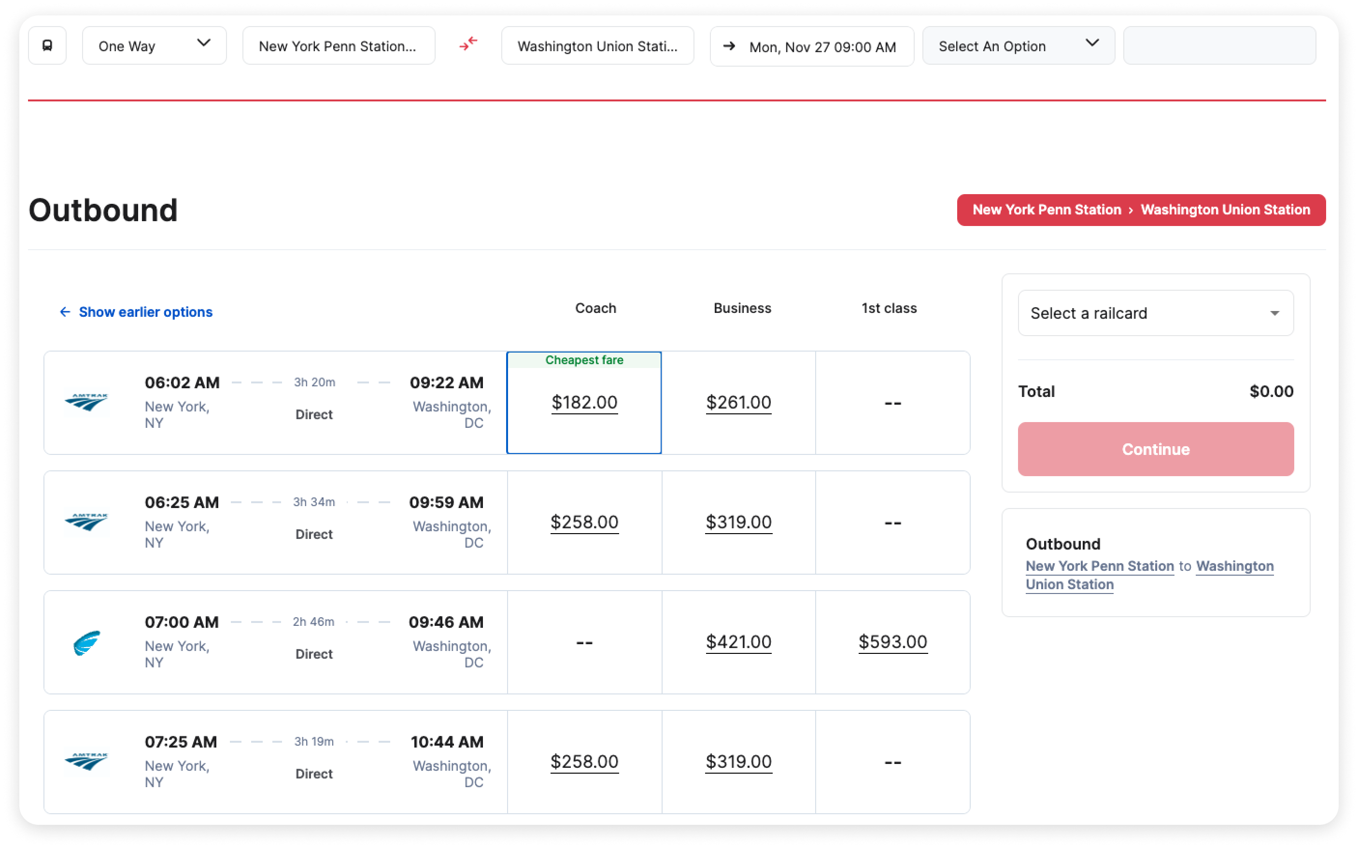The width and height of the screenshot is (1358, 848).
Task: Click the Acela logo on 07:00 AM train
Action: pos(86,642)
